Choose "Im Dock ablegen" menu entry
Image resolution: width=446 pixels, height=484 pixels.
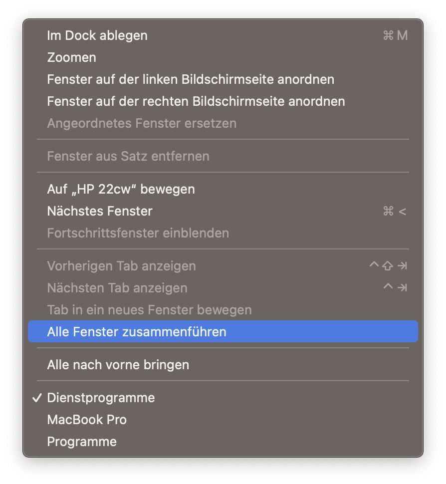pyautogui.click(x=97, y=36)
